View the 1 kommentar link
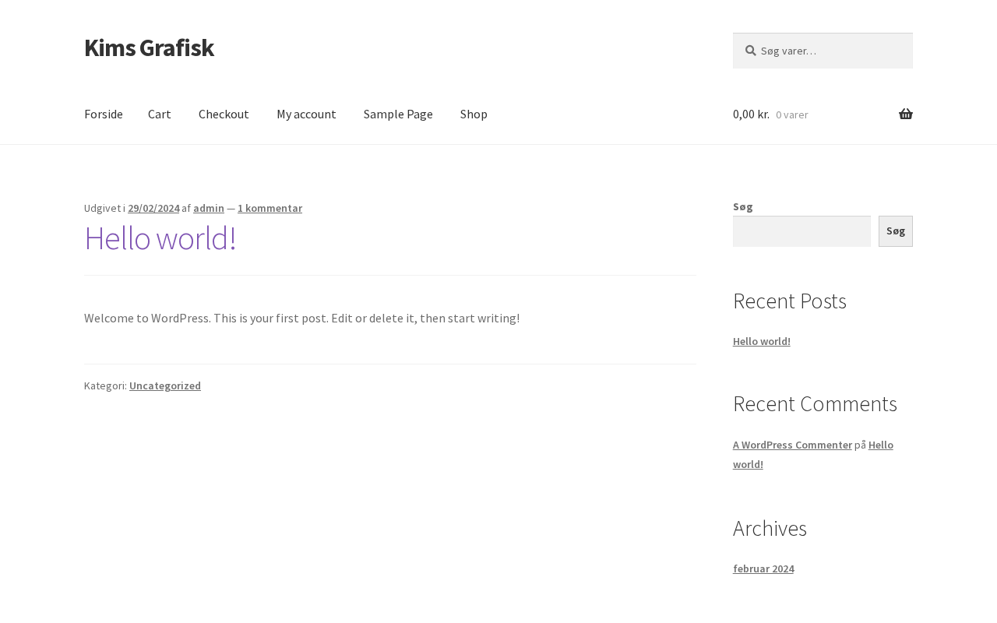The image size is (997, 623). click(x=270, y=208)
